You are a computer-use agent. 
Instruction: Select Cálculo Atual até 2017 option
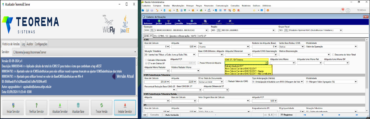[248, 66]
